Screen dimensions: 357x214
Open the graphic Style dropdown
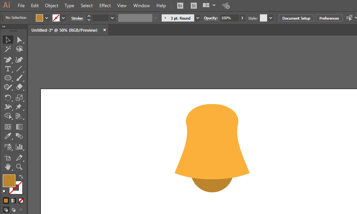[x=270, y=18]
